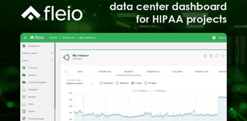Click the Cluster Templates folder icon

(x=24, y=82)
